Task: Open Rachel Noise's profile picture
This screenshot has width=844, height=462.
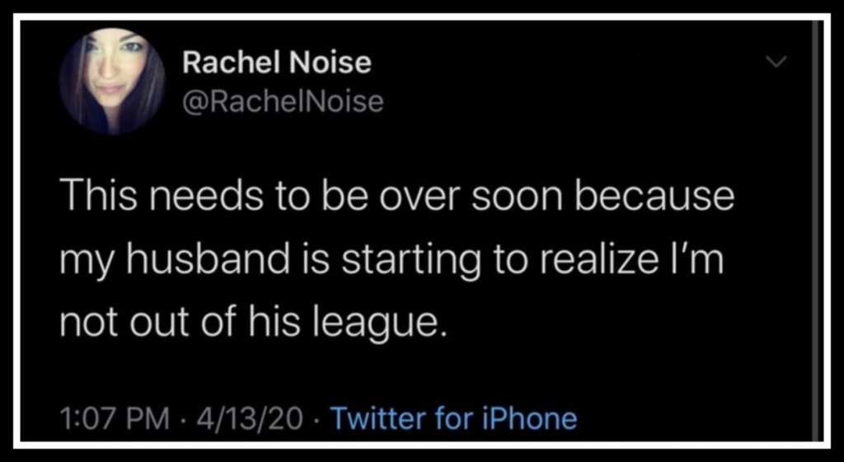Action: point(112,81)
